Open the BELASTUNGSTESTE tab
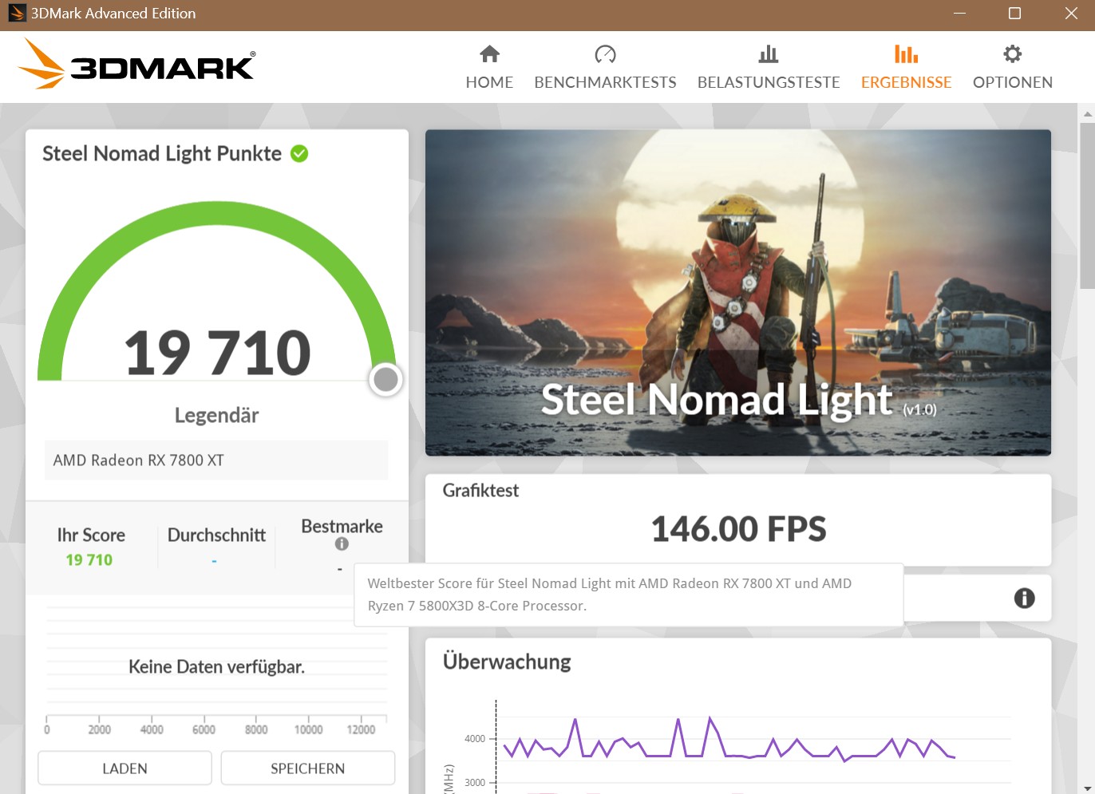Screen dimensions: 1095x794 pos(769,68)
